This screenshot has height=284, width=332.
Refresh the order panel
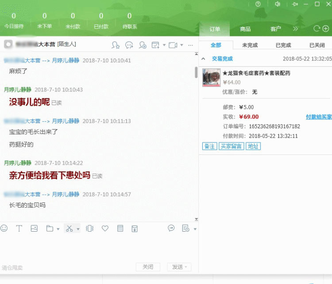(317, 28)
